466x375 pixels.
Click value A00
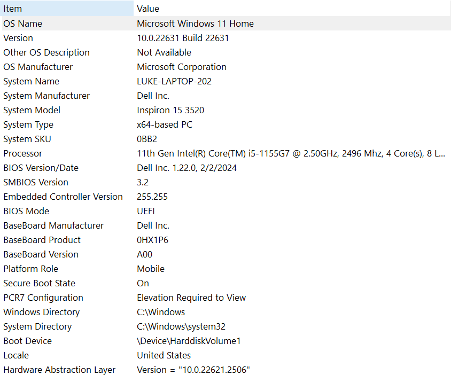tap(144, 254)
